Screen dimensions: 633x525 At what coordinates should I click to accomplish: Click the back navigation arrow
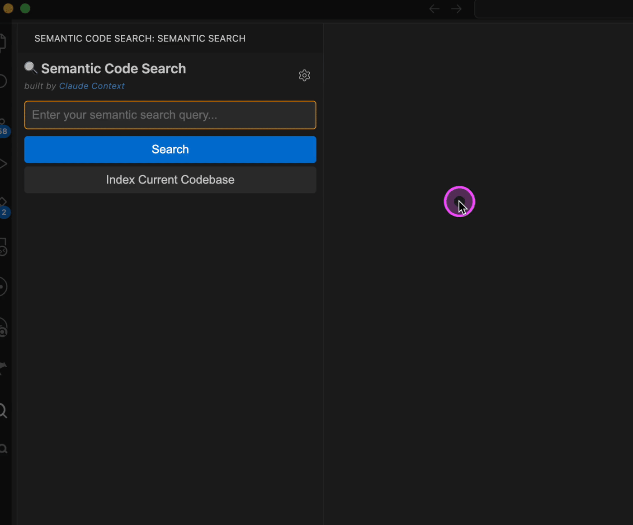coord(434,8)
